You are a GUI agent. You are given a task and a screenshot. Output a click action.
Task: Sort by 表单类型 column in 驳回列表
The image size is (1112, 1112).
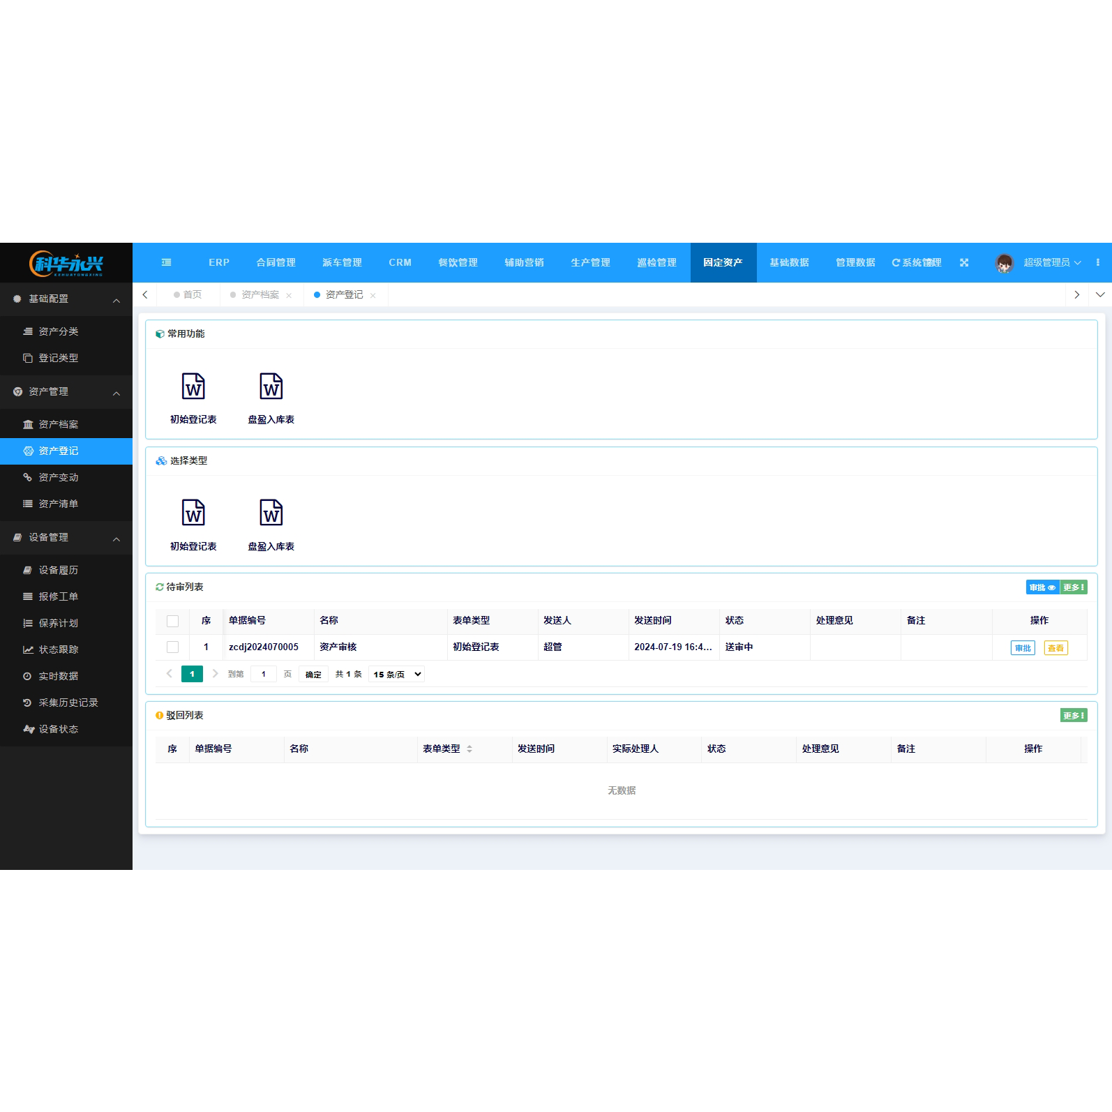point(469,749)
